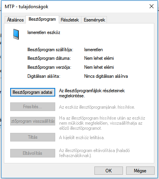This screenshot has width=159, height=179.
Task: Click the 'Az illesztőprogramfájlok részleteinek megtekintése' description
Action: 92,93
